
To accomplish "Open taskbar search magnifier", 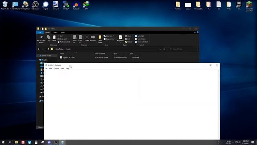I will click(x=10, y=142).
